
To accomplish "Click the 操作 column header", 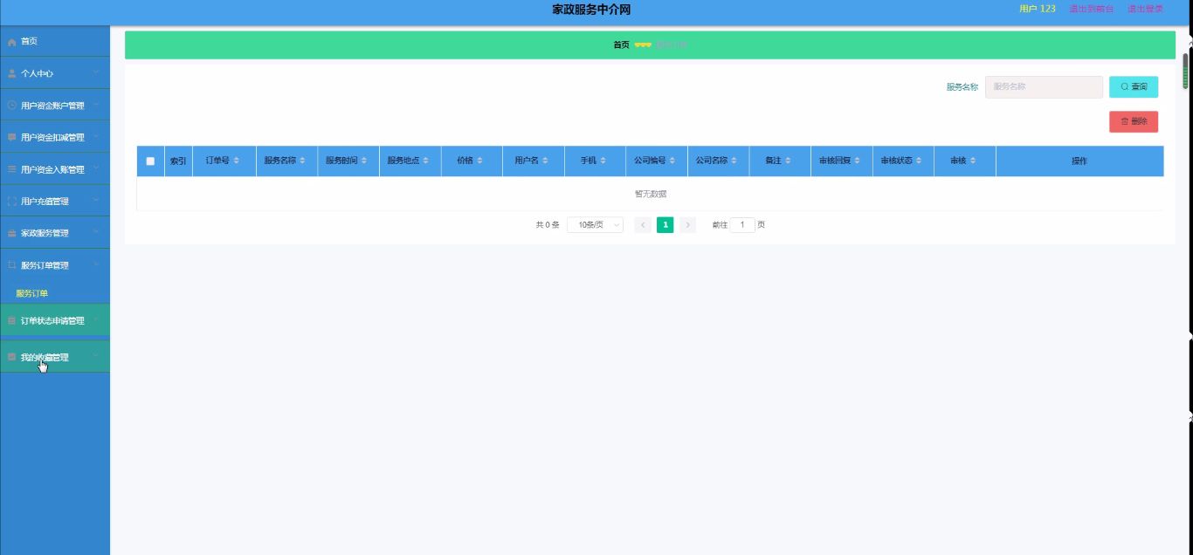I will click(x=1079, y=161).
